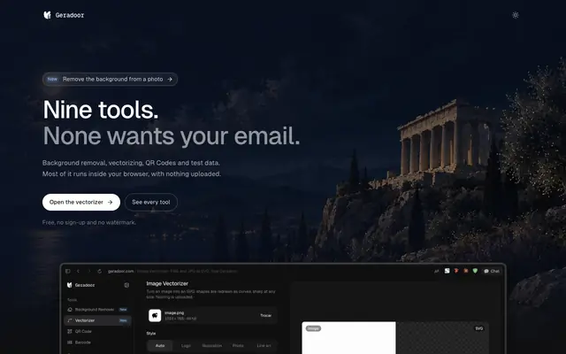
Task: Select the 'Illustration' style option
Action: coord(212,346)
